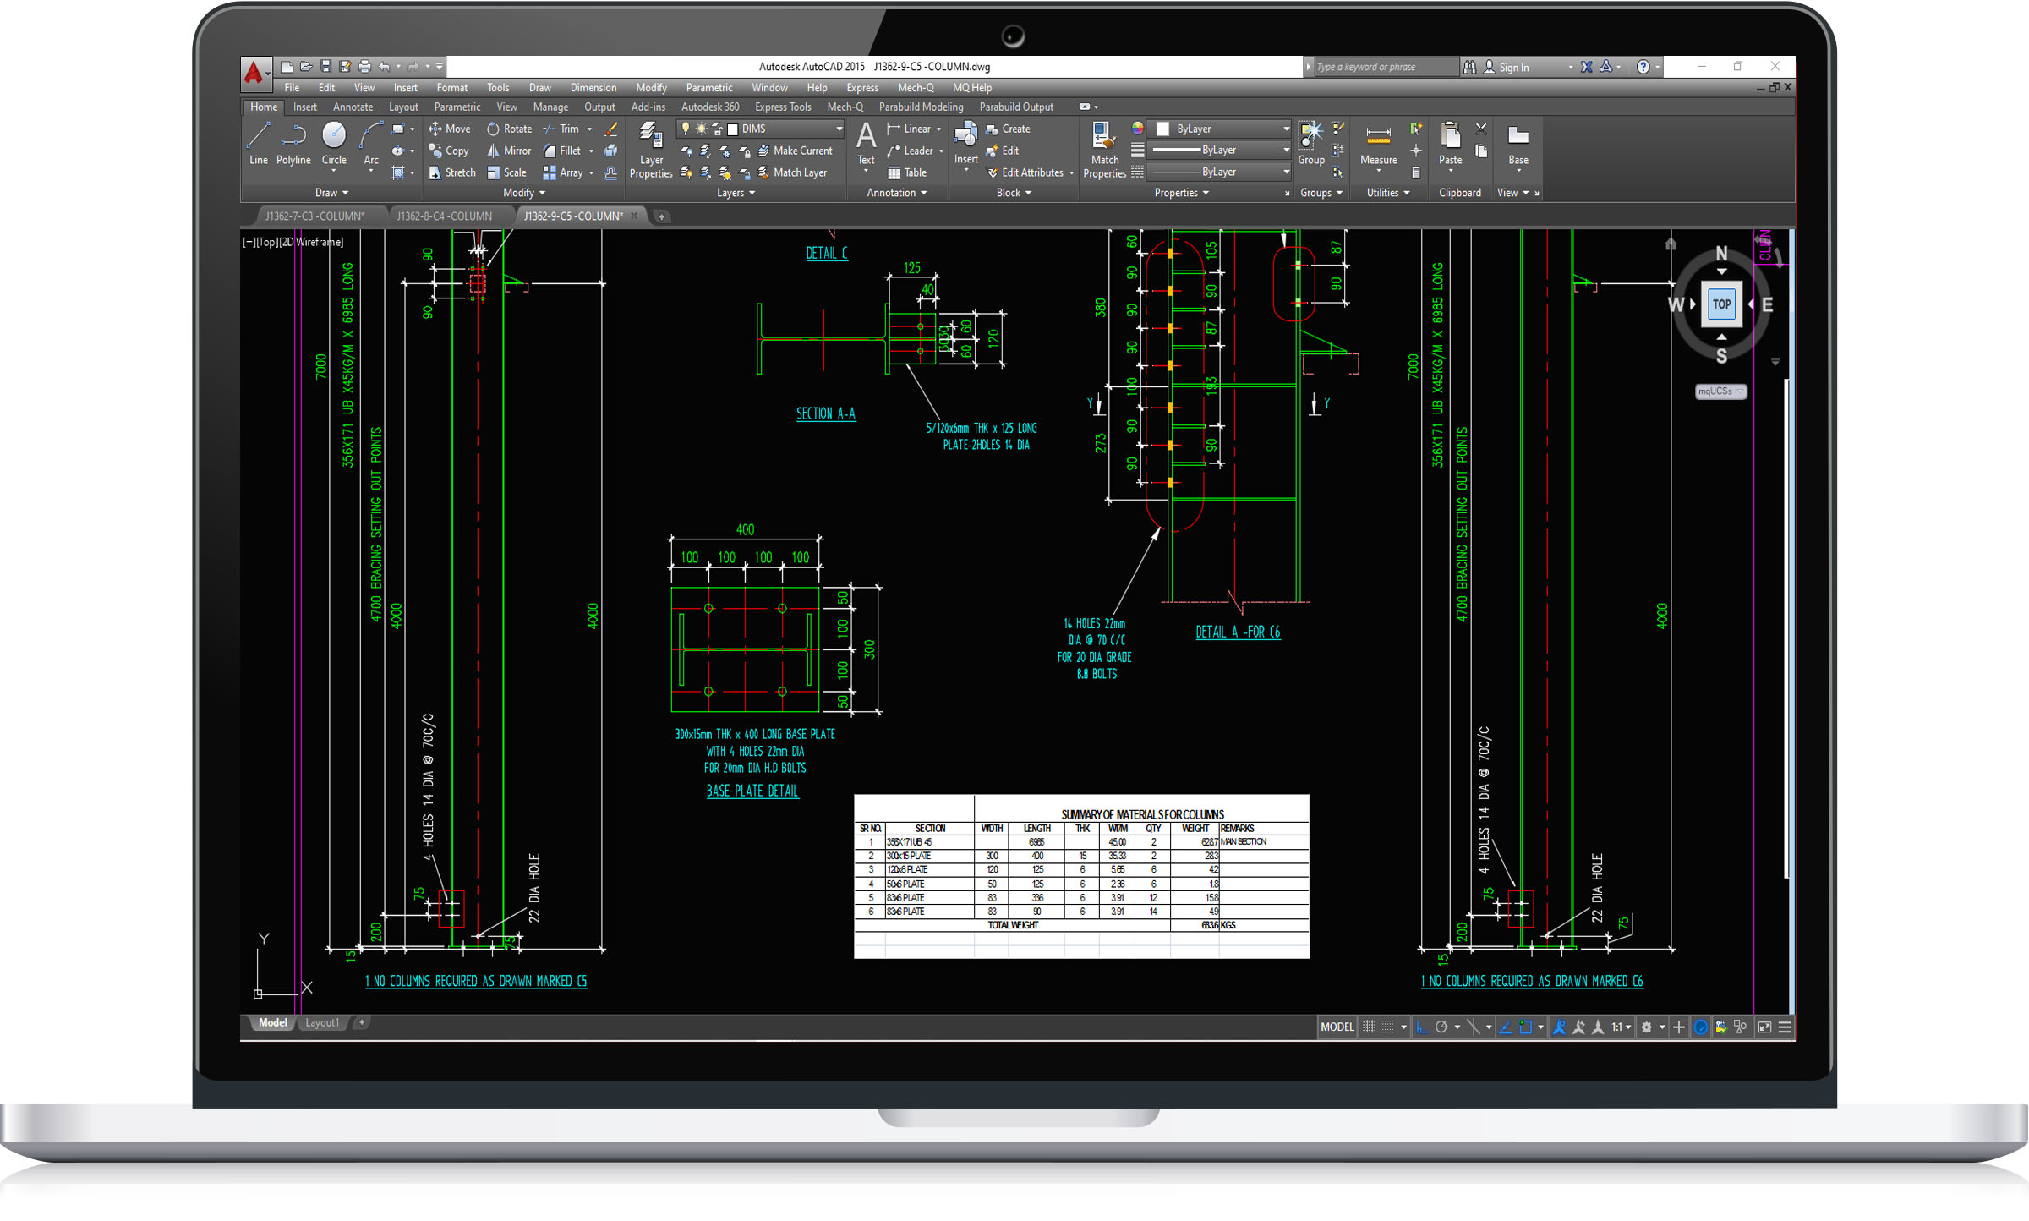Toggle ortho mode in status bar

pos(1421,1027)
